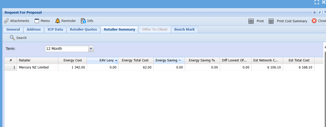This screenshot has height=127, width=326.
Task: Switch to the Bench Mark tab
Action: point(184,30)
